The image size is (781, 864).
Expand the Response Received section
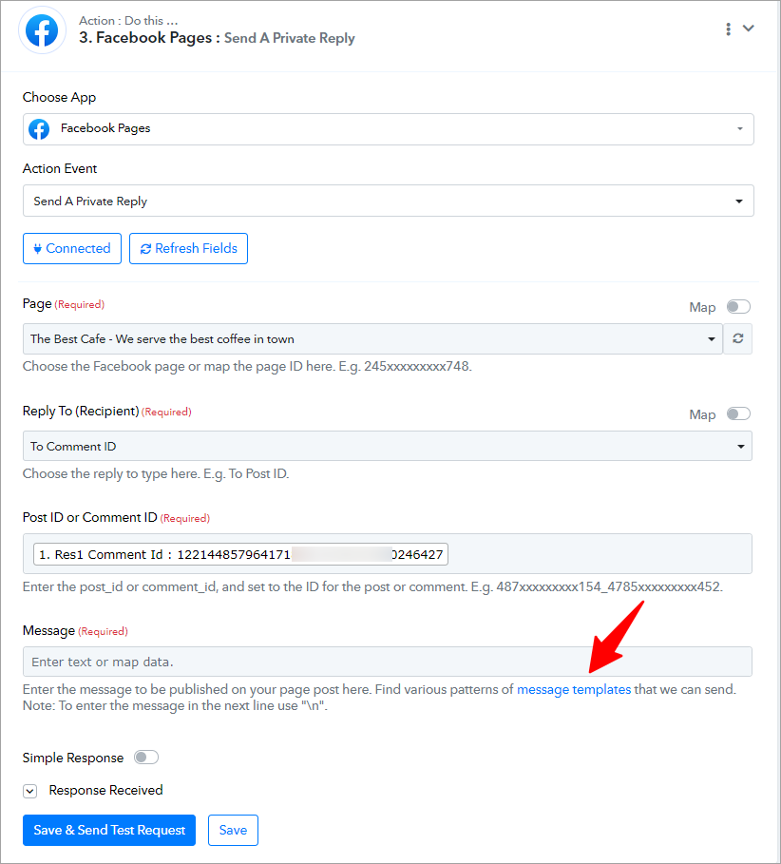click(x=29, y=791)
